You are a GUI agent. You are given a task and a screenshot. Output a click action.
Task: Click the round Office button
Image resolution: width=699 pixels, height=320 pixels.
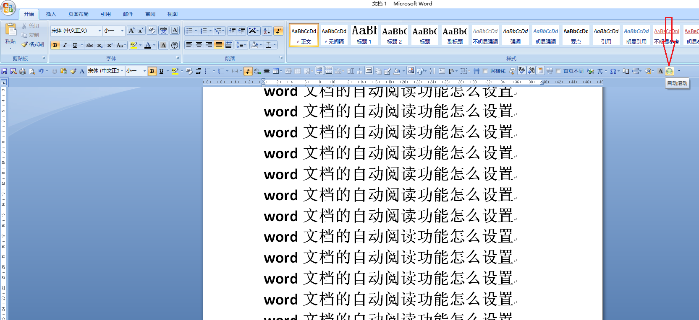coord(8,7)
